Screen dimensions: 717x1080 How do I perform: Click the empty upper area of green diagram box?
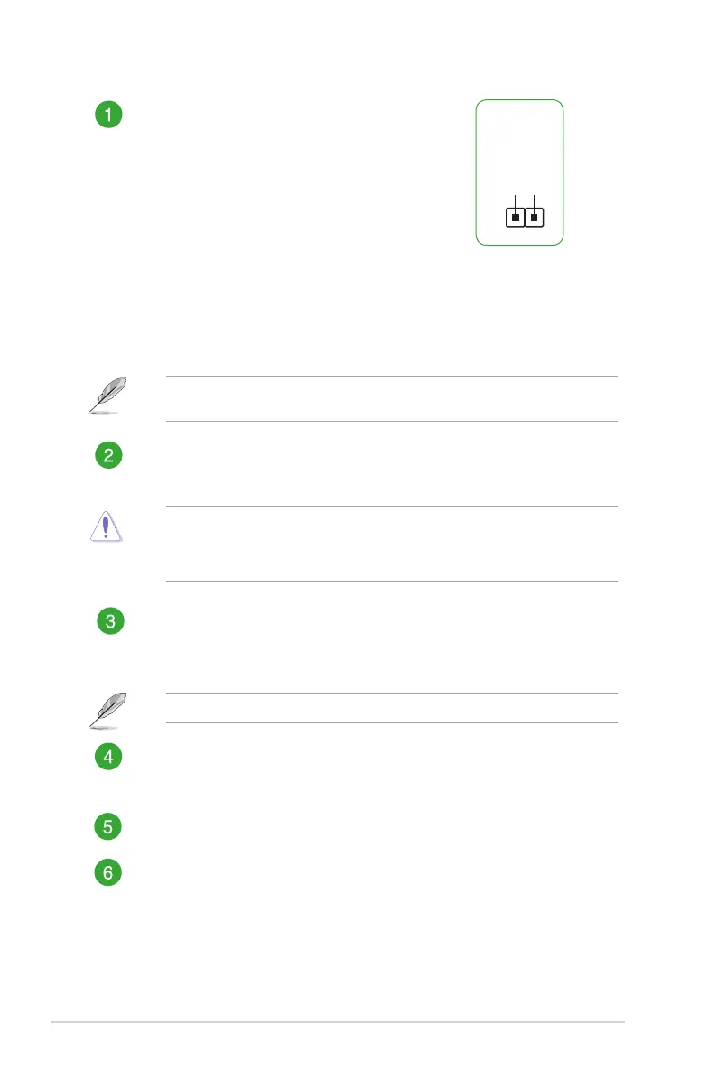click(519, 144)
